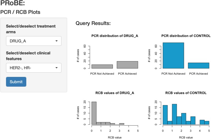This screenshot has height=139, width=211.
Task: Click the gray PCR Not Achieved bar for DRUG_A
Action: [102, 67]
